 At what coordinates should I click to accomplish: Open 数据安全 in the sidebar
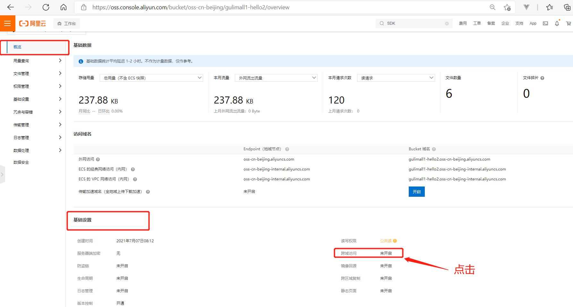click(x=21, y=162)
